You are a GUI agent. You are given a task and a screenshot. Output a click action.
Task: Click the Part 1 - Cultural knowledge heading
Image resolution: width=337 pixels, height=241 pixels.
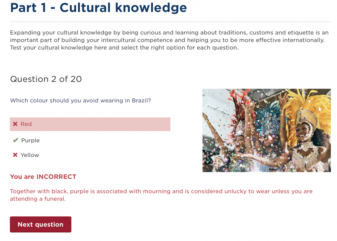click(x=98, y=8)
